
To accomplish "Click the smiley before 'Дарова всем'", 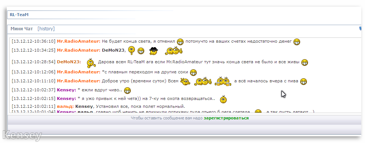I will click(91, 63).
